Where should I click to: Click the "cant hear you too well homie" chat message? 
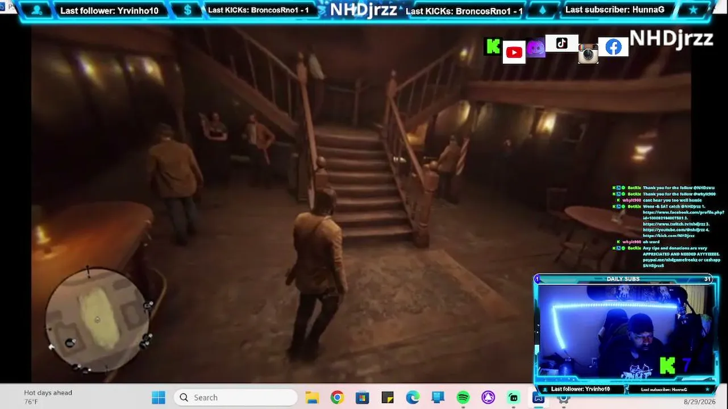pyautogui.click(x=672, y=200)
